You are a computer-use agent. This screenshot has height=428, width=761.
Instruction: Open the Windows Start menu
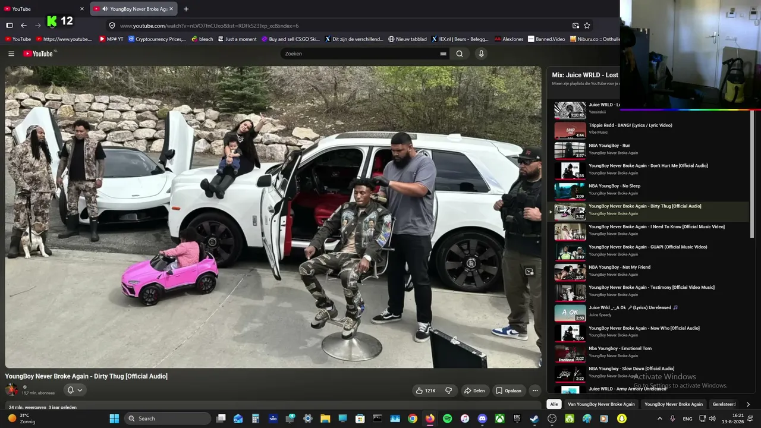click(x=114, y=418)
